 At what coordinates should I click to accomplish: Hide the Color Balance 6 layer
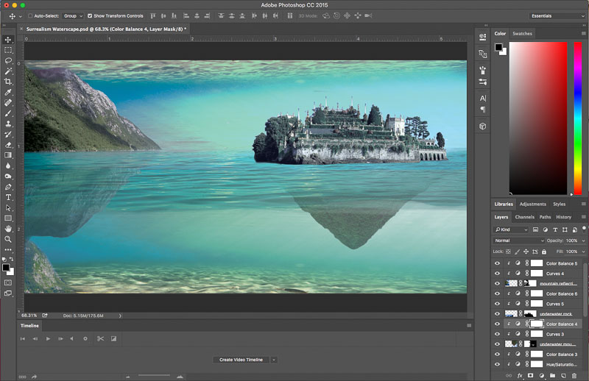point(498,293)
